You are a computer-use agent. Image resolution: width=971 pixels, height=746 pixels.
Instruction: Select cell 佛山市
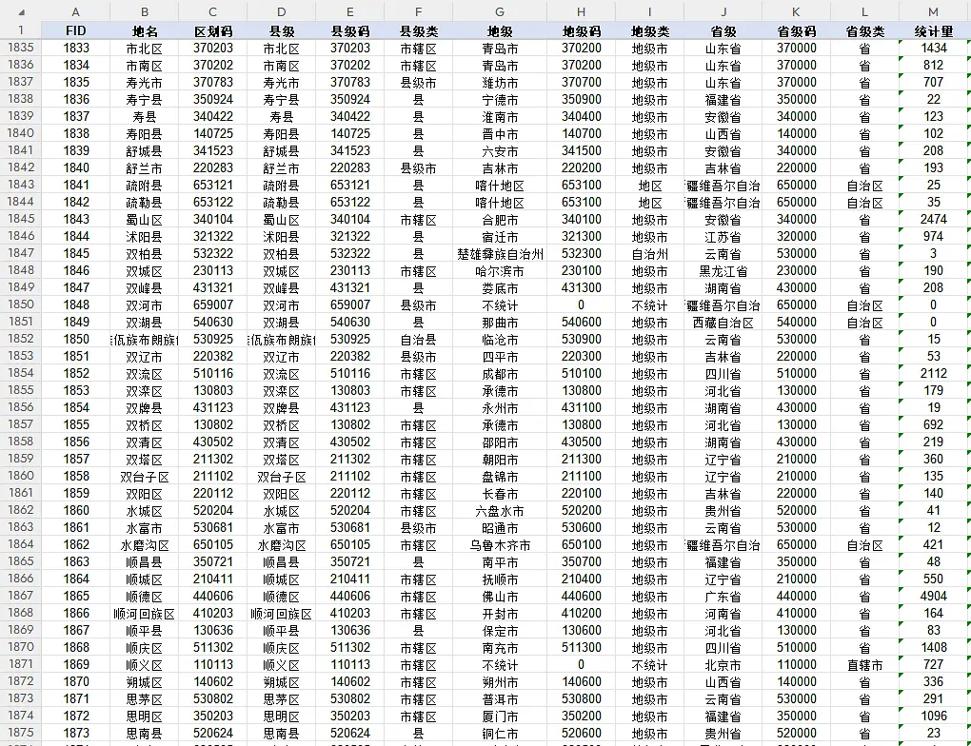[x=500, y=597]
